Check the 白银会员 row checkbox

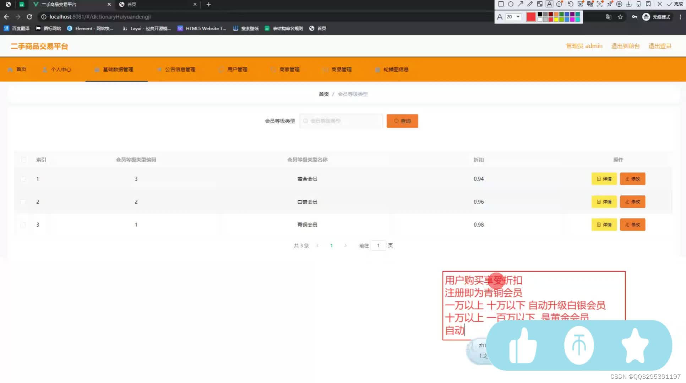[23, 202]
